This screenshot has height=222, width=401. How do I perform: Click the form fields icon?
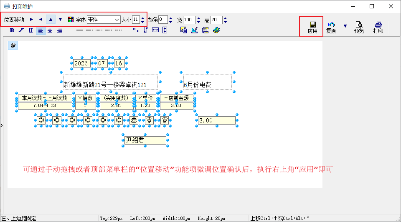click(205, 30)
